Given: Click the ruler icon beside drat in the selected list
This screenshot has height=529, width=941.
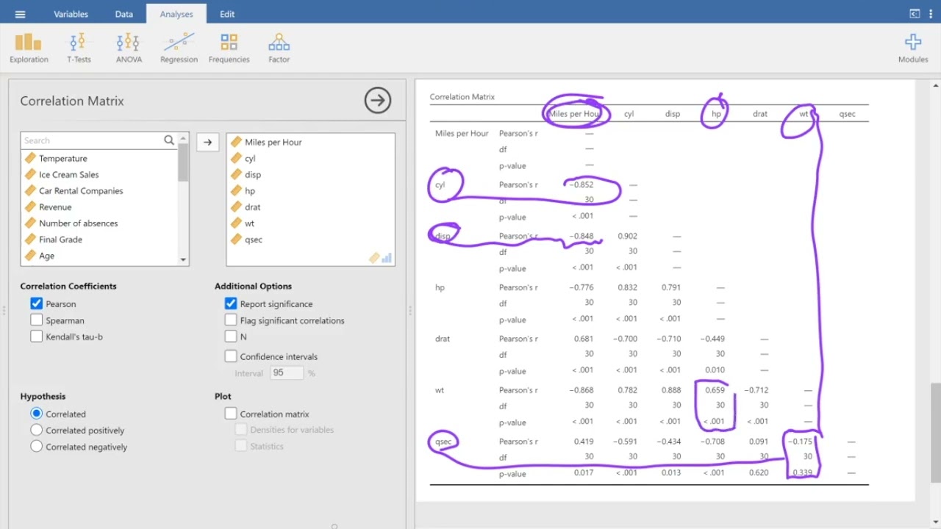Looking at the screenshot, I should click(x=236, y=206).
